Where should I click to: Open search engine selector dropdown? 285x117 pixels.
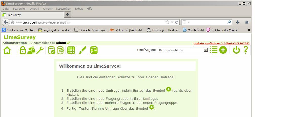click(186, 22)
